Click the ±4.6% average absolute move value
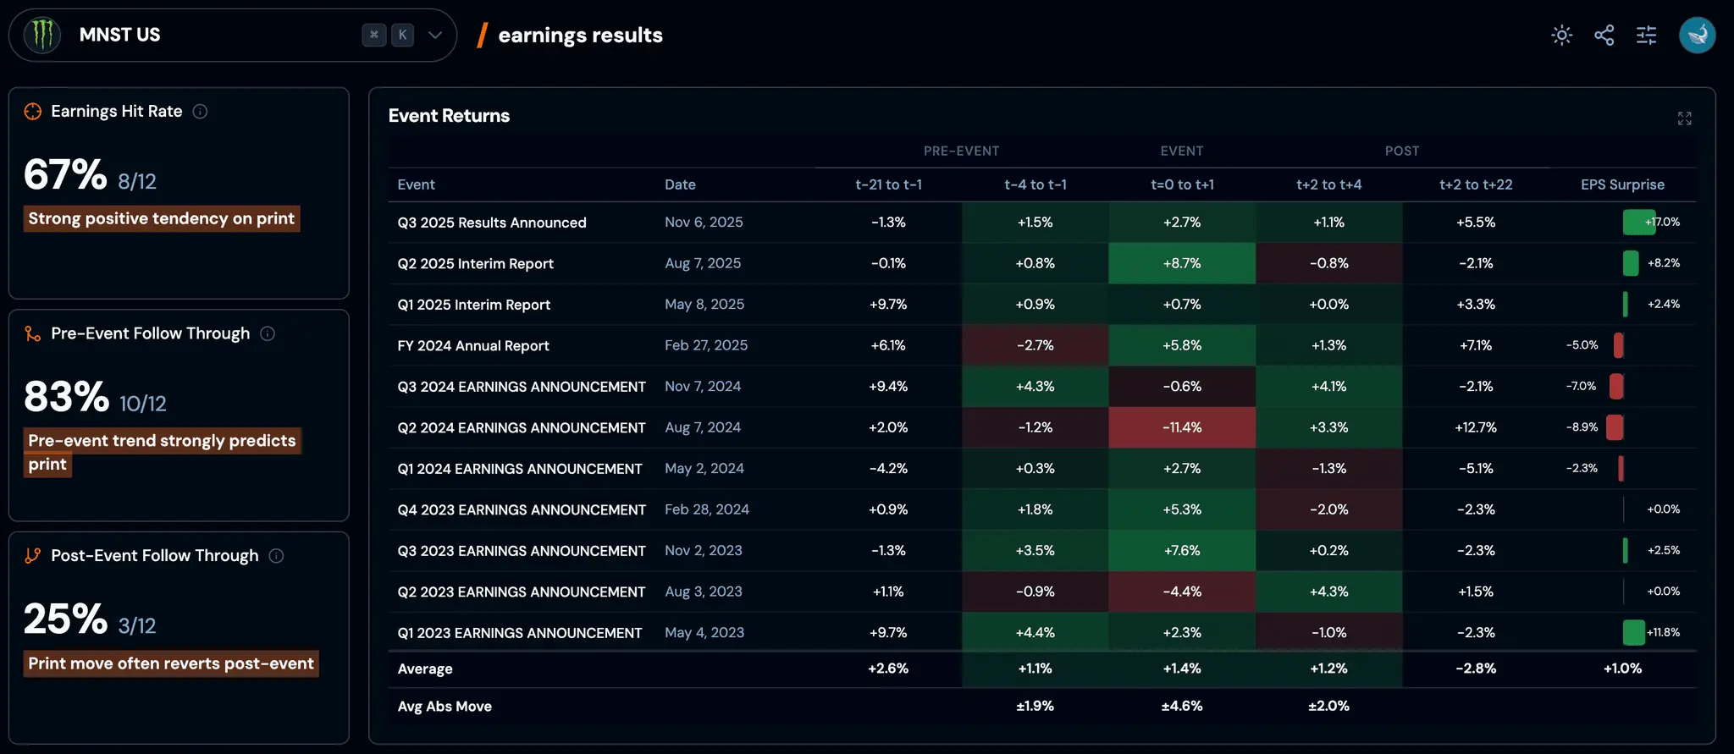1734x754 pixels. tap(1182, 706)
